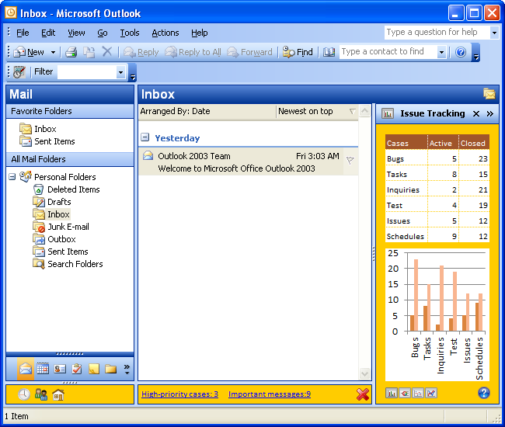The image size is (505, 427).
Task: Open the Address Book icon
Action: (329, 52)
